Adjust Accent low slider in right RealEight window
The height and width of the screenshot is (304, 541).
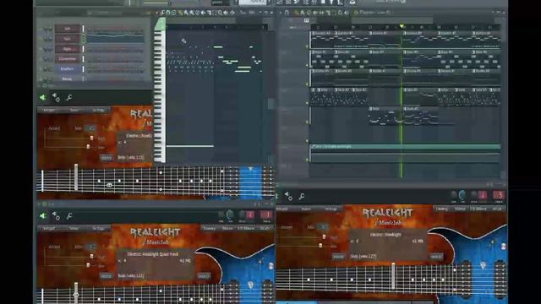(x=321, y=246)
